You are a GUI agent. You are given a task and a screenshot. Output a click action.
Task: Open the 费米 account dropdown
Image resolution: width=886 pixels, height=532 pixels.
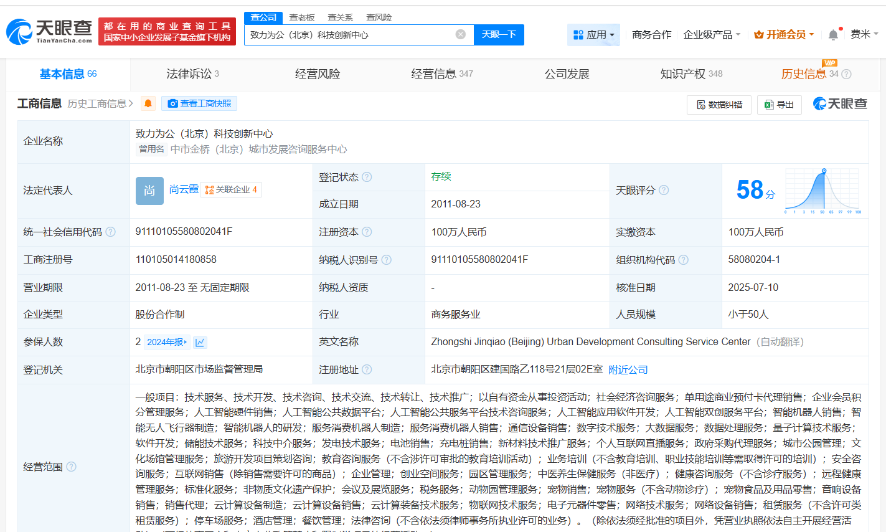coord(860,34)
